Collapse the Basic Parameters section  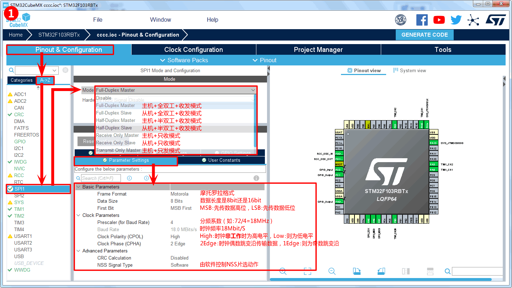coord(78,187)
